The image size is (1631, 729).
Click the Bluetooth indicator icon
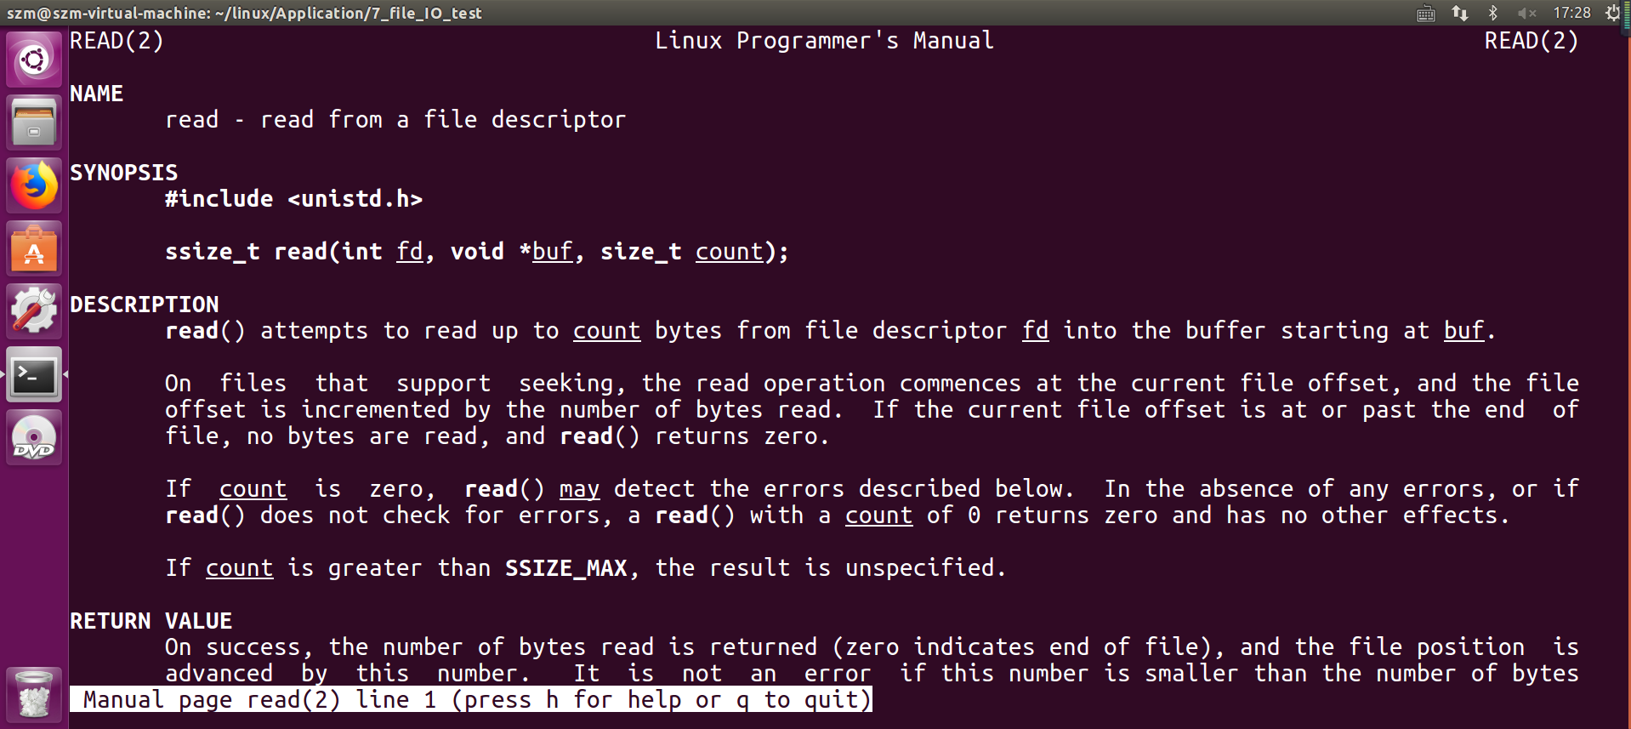[1492, 13]
